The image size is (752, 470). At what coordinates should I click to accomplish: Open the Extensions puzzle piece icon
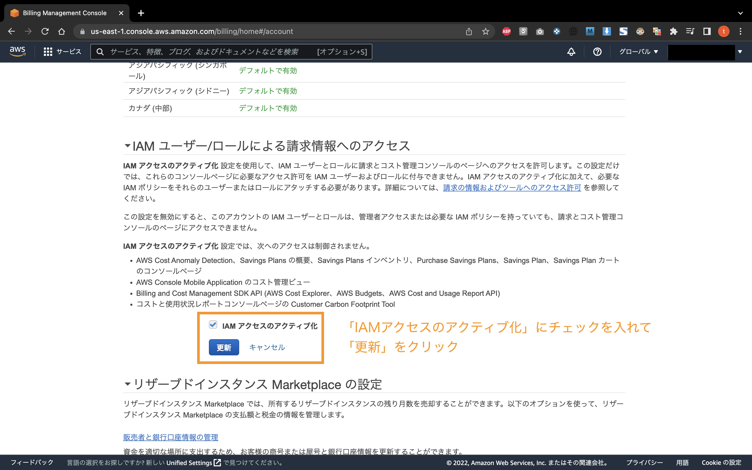pos(673,31)
